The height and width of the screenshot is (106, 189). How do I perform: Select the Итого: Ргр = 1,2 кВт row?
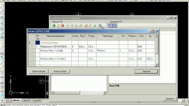(x=92, y=51)
